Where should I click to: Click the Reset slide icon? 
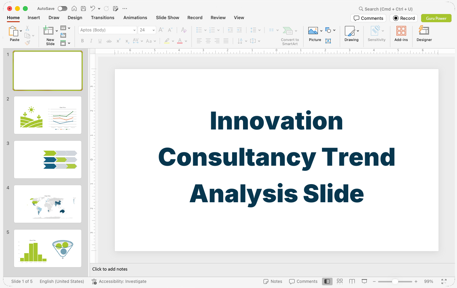63,35
